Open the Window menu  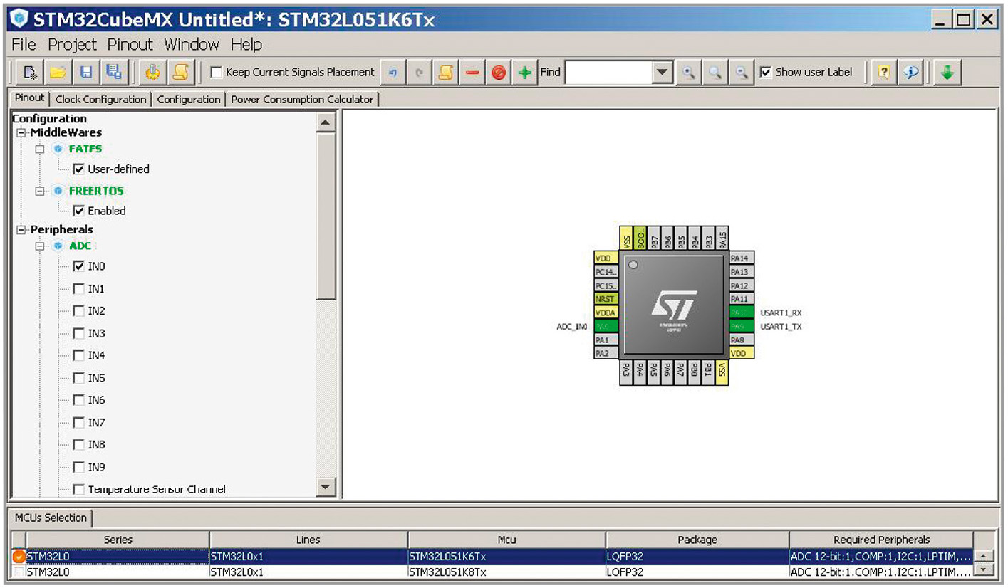192,44
